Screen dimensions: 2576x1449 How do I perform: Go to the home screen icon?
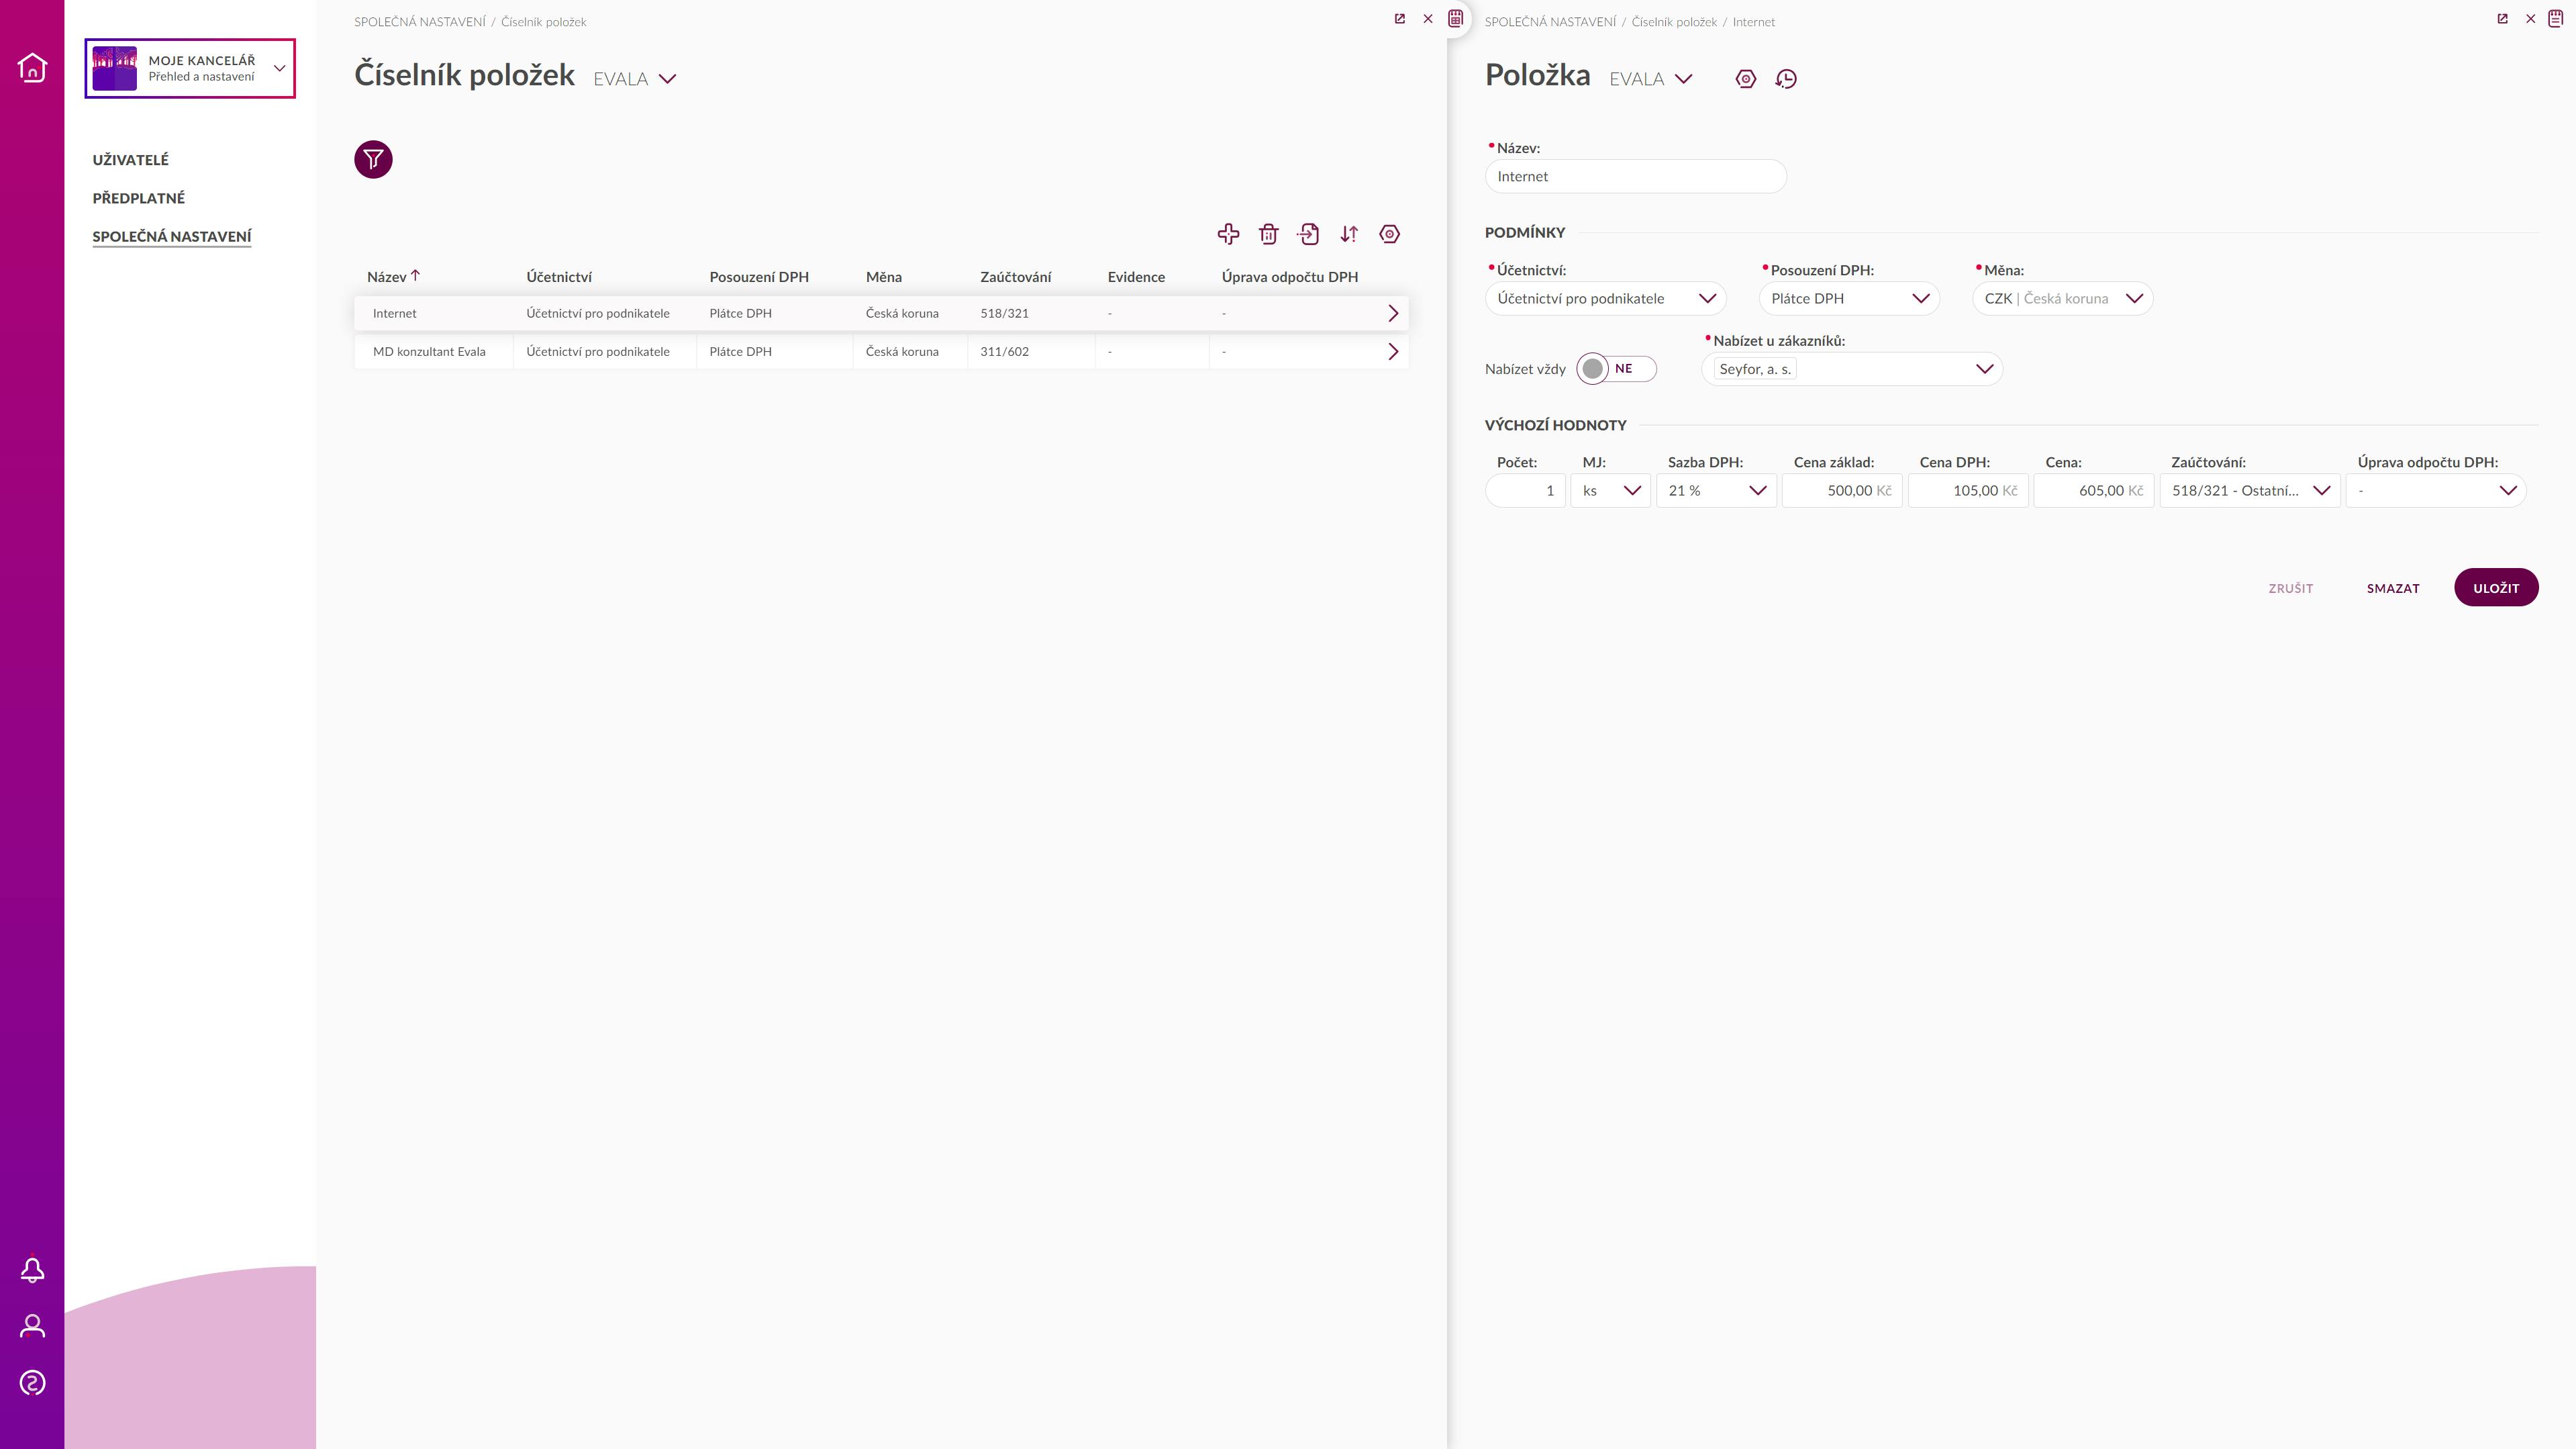tap(32, 68)
